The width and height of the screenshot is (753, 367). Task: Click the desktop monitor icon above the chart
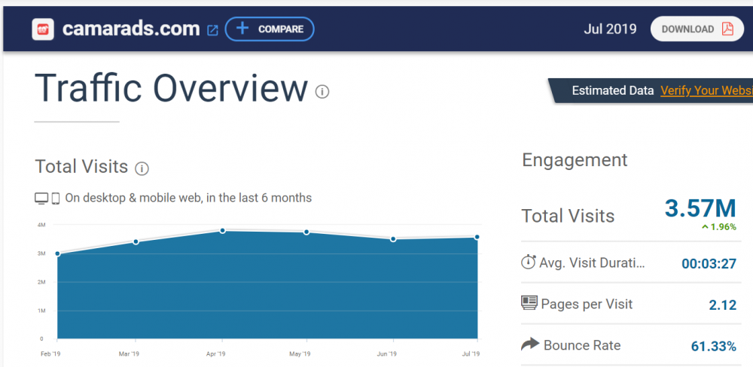pyautogui.click(x=41, y=199)
